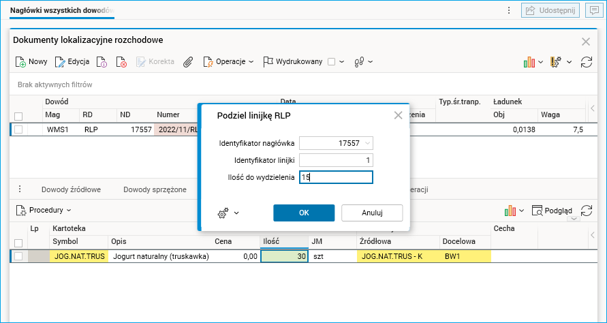Open the three-dot menu near Udostępnij

[x=509, y=10]
